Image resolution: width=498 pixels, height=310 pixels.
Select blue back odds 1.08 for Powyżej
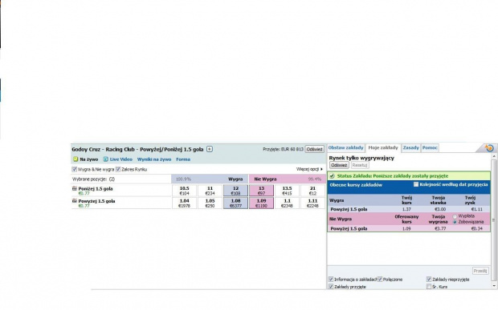235,203
